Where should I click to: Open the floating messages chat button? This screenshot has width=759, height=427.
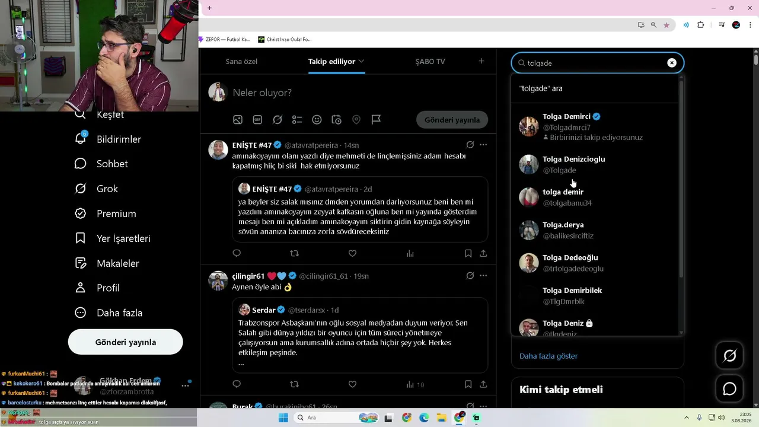[x=730, y=388]
